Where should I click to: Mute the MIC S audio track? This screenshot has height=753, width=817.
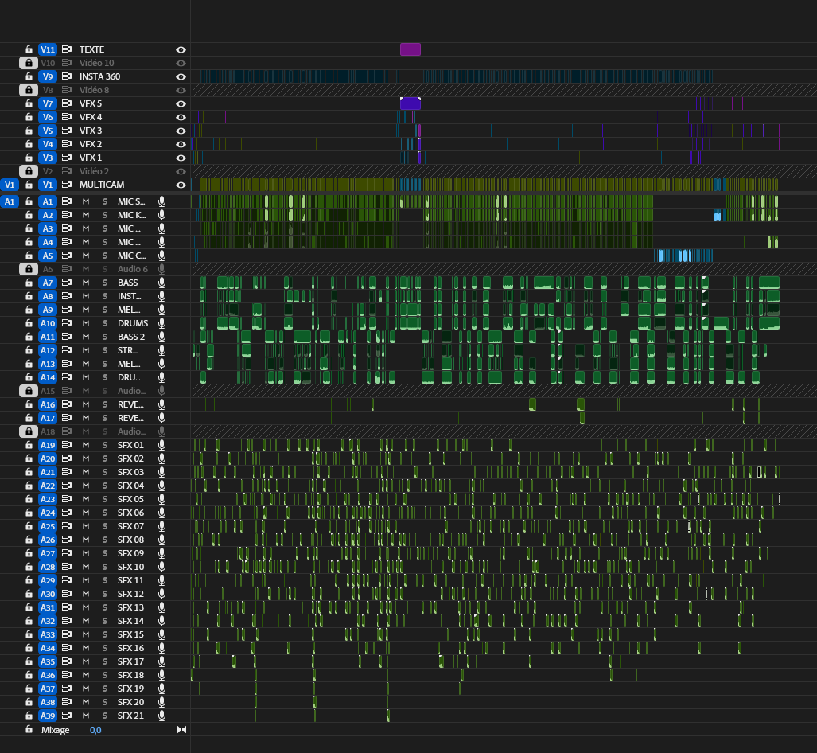86,201
